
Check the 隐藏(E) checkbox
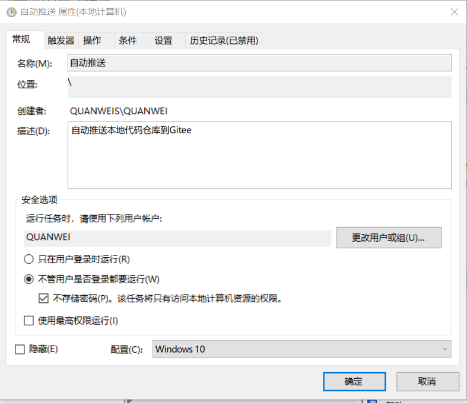click(20, 349)
